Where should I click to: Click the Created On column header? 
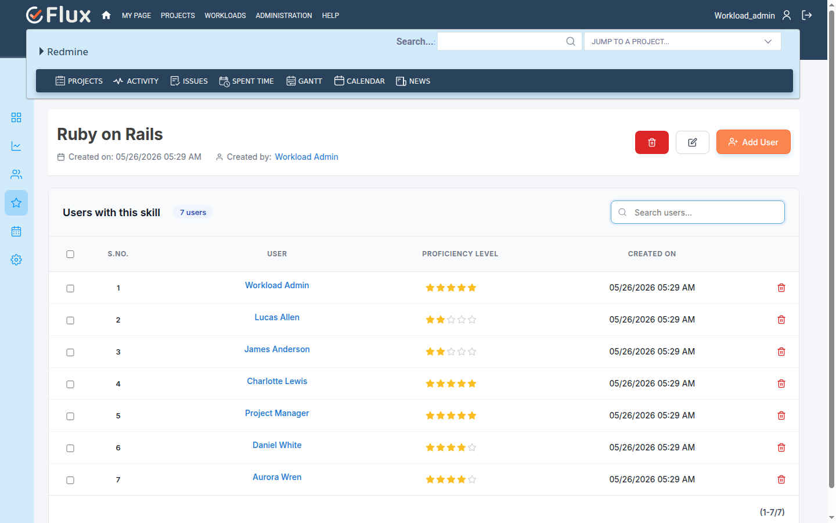[652, 254]
